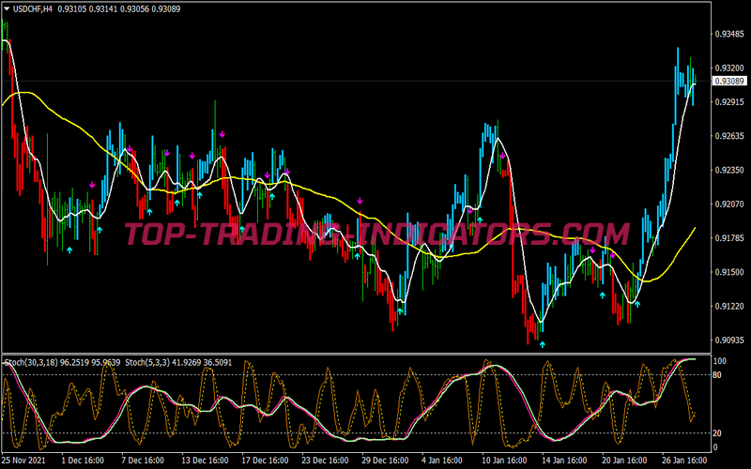
Task: Click the 1 Dec 16:00 time label
Action: point(83,461)
